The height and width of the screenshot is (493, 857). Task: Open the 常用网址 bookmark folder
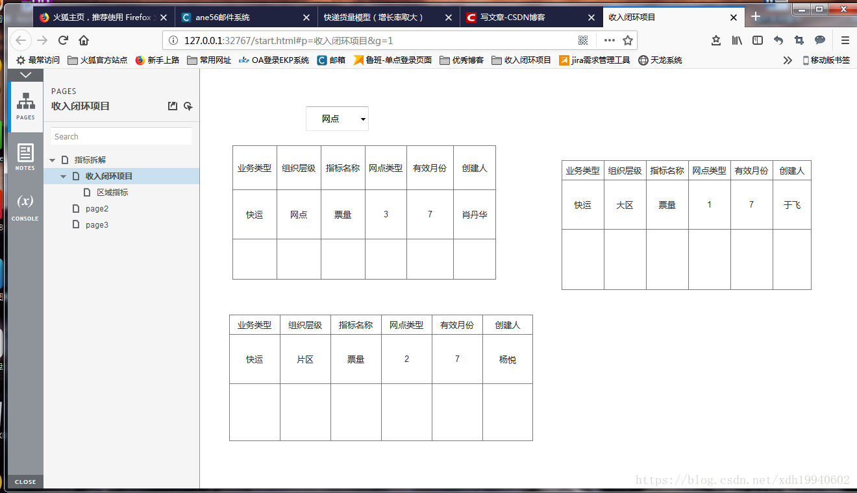click(209, 60)
